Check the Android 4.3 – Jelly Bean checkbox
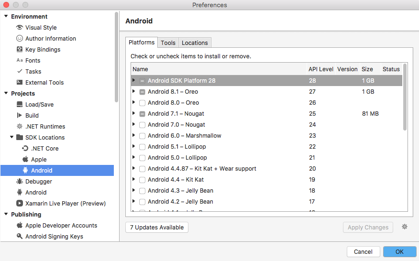The image size is (419, 261). 142,191
